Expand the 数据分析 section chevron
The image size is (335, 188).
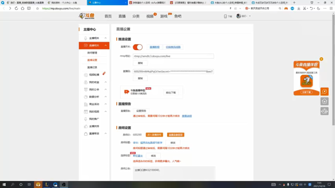pos(106,97)
